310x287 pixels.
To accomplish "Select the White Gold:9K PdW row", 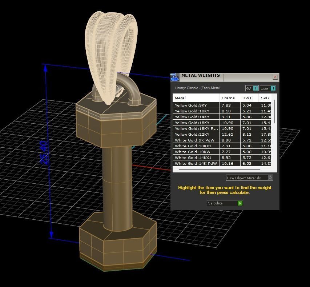I will [222, 140].
